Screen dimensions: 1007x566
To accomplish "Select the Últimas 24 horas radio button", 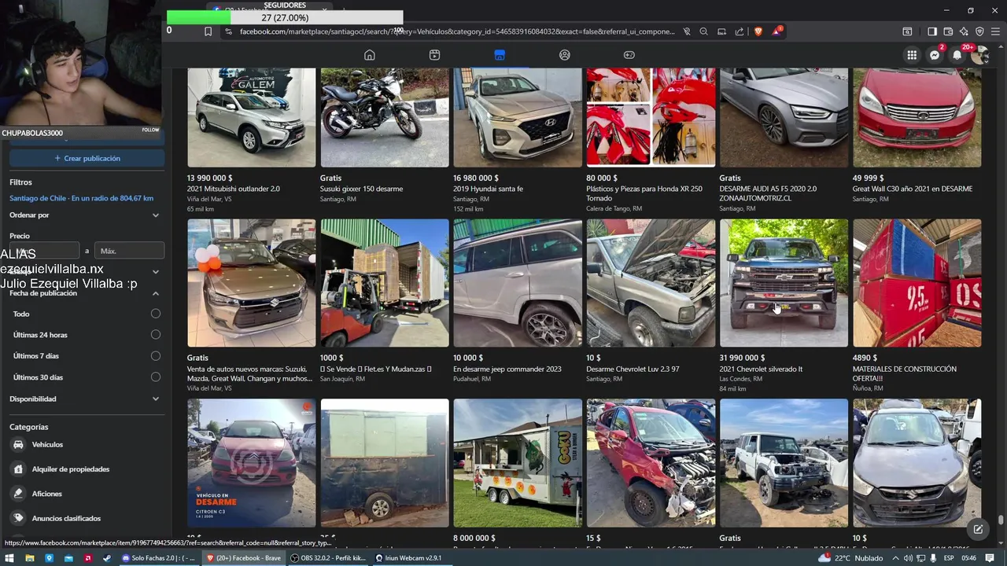I will coord(156,335).
